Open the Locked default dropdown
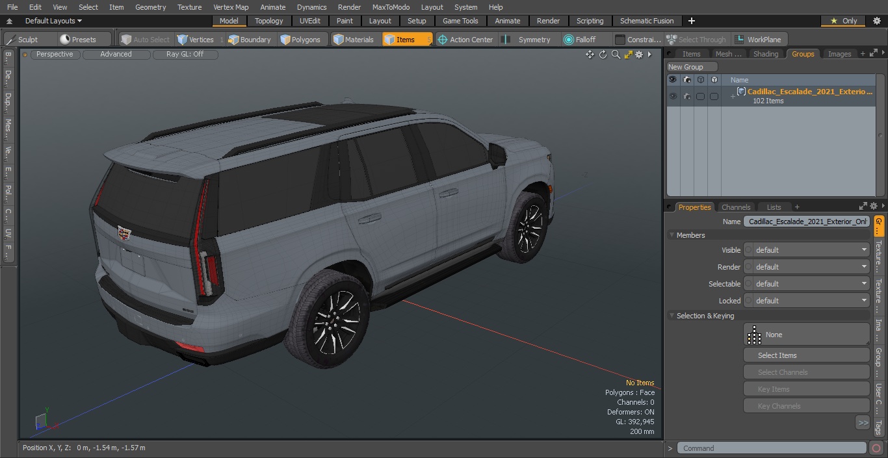 coord(811,301)
